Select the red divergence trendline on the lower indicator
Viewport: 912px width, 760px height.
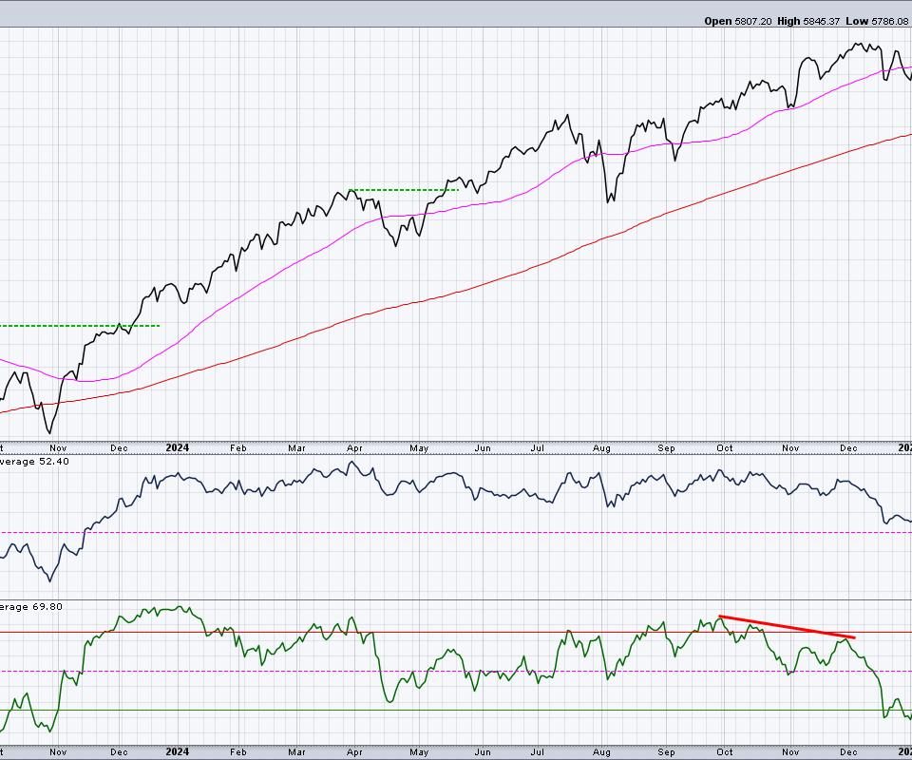(x=787, y=627)
